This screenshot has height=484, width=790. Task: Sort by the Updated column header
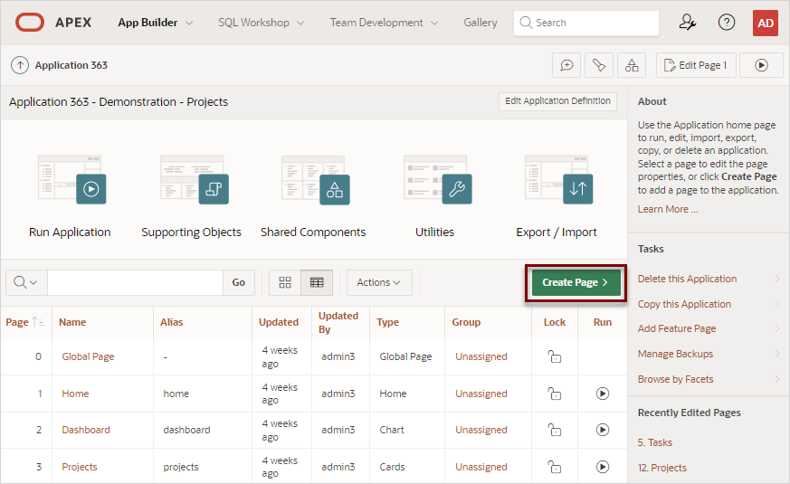tap(279, 322)
